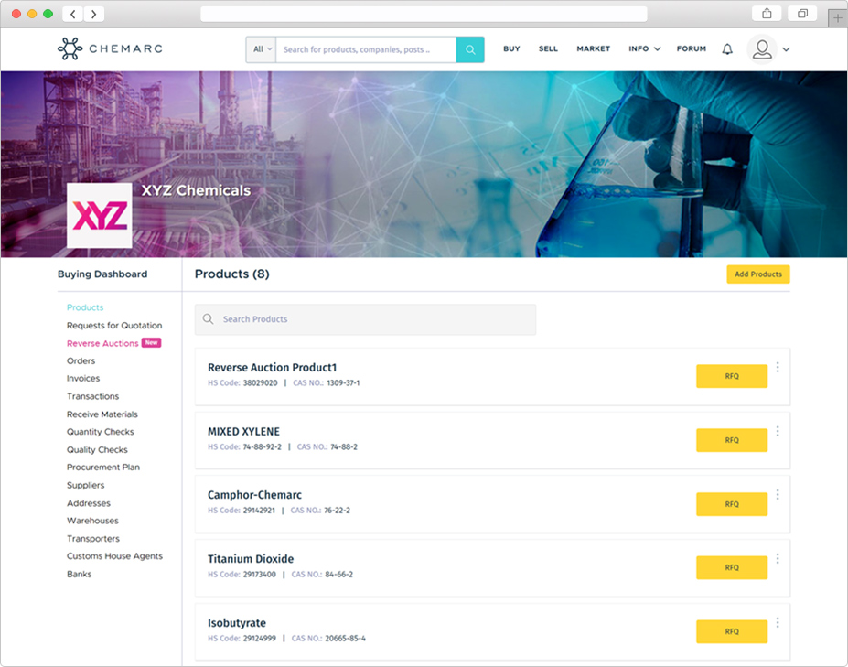The image size is (848, 667).
Task: Open more options for Camphor-Chemarc
Action: point(778,494)
